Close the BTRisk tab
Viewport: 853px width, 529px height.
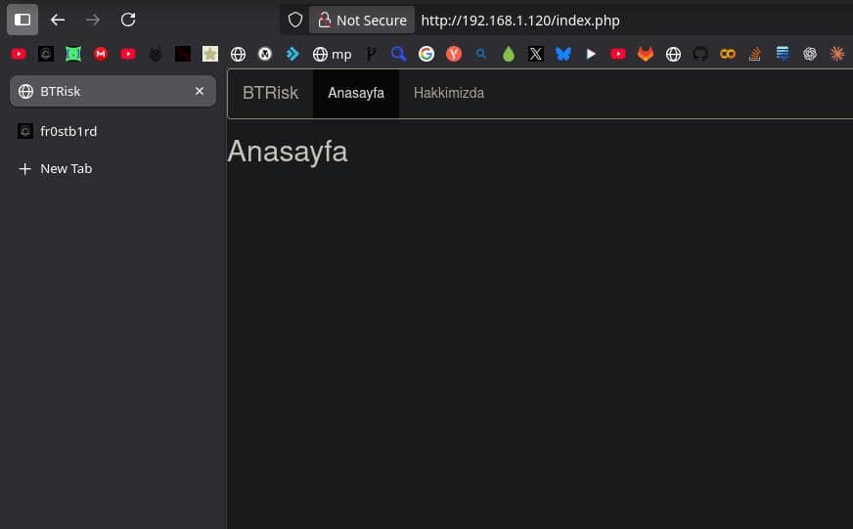(200, 91)
